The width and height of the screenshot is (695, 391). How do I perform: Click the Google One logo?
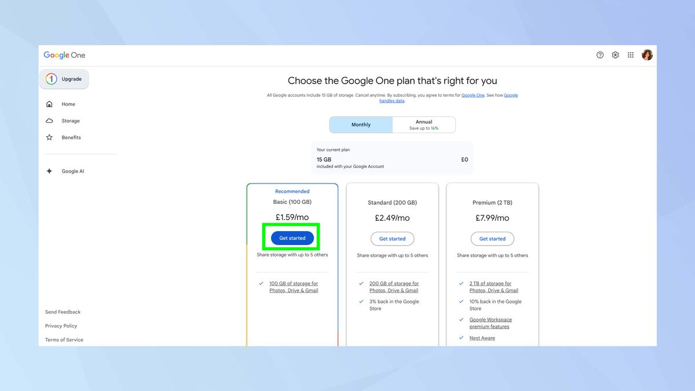pos(64,54)
